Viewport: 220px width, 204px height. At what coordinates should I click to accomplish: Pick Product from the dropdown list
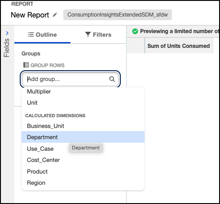pos(83,172)
